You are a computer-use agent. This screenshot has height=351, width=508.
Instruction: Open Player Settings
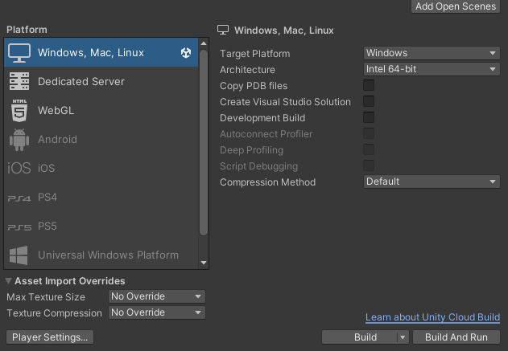click(x=50, y=337)
